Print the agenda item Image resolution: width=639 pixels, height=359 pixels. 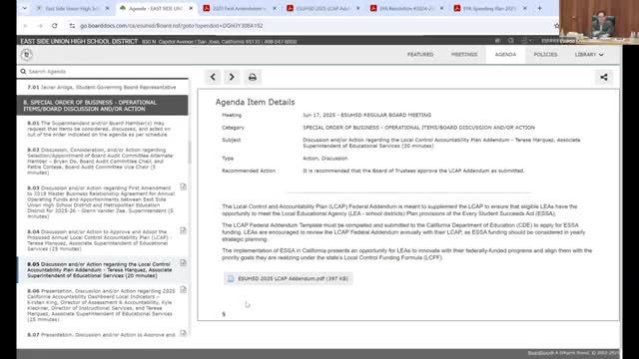tap(253, 77)
